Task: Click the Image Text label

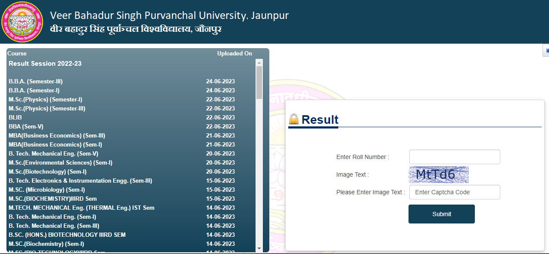Action: [352, 174]
